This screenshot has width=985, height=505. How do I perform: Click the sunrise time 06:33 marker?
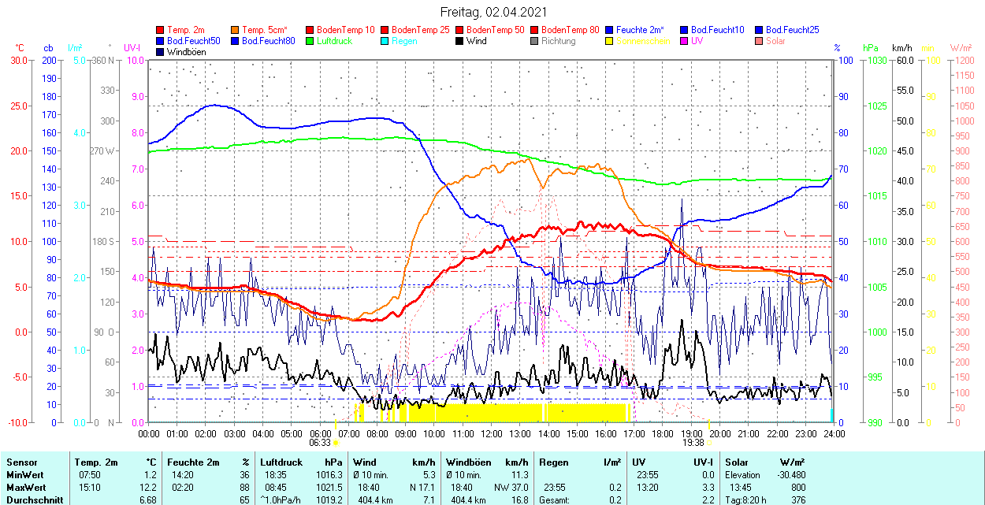click(x=319, y=443)
